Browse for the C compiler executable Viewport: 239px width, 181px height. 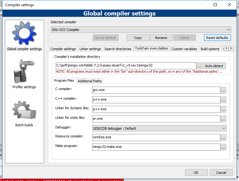223,90
